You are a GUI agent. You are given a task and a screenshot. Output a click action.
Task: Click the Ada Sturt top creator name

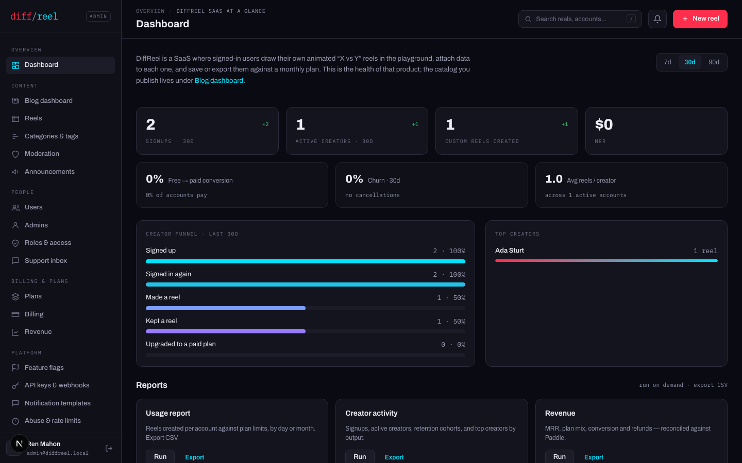pos(510,251)
